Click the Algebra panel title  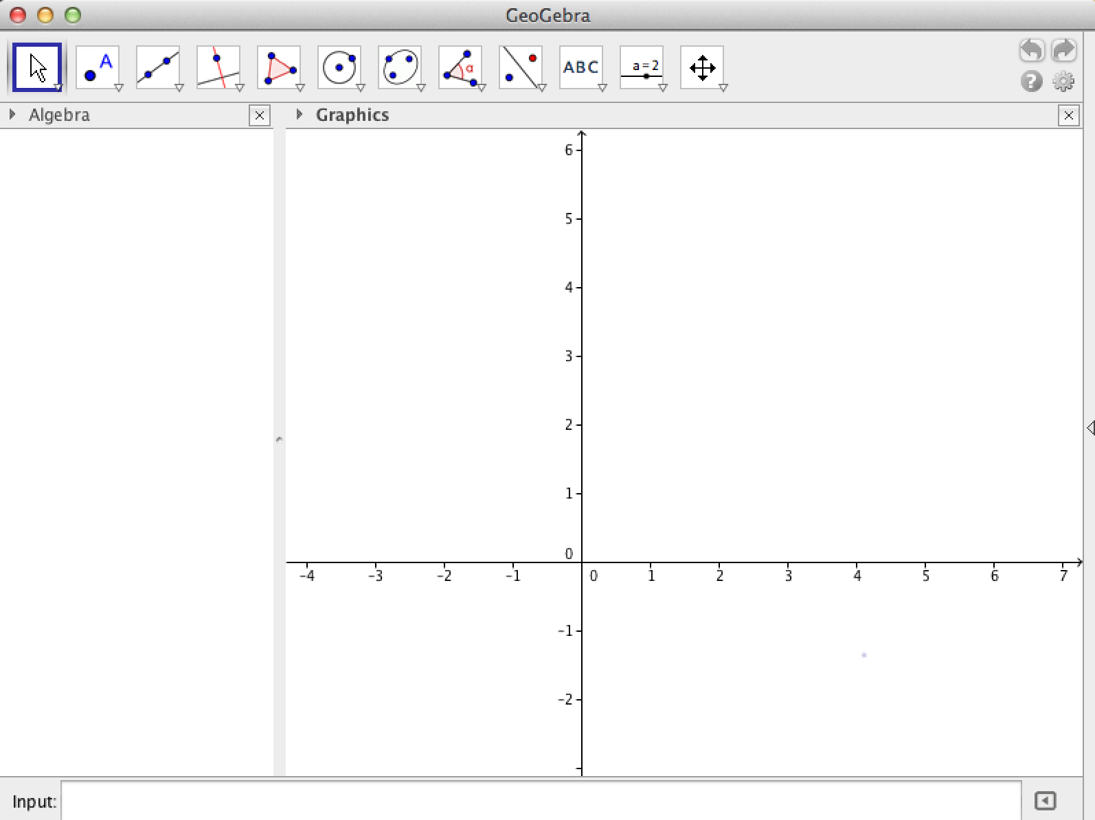[x=59, y=115]
